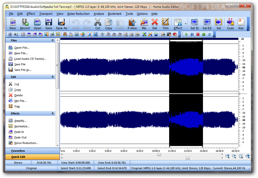
Task: Click the P.New paste-to-new toolbar icon
Action: [x=132, y=24]
